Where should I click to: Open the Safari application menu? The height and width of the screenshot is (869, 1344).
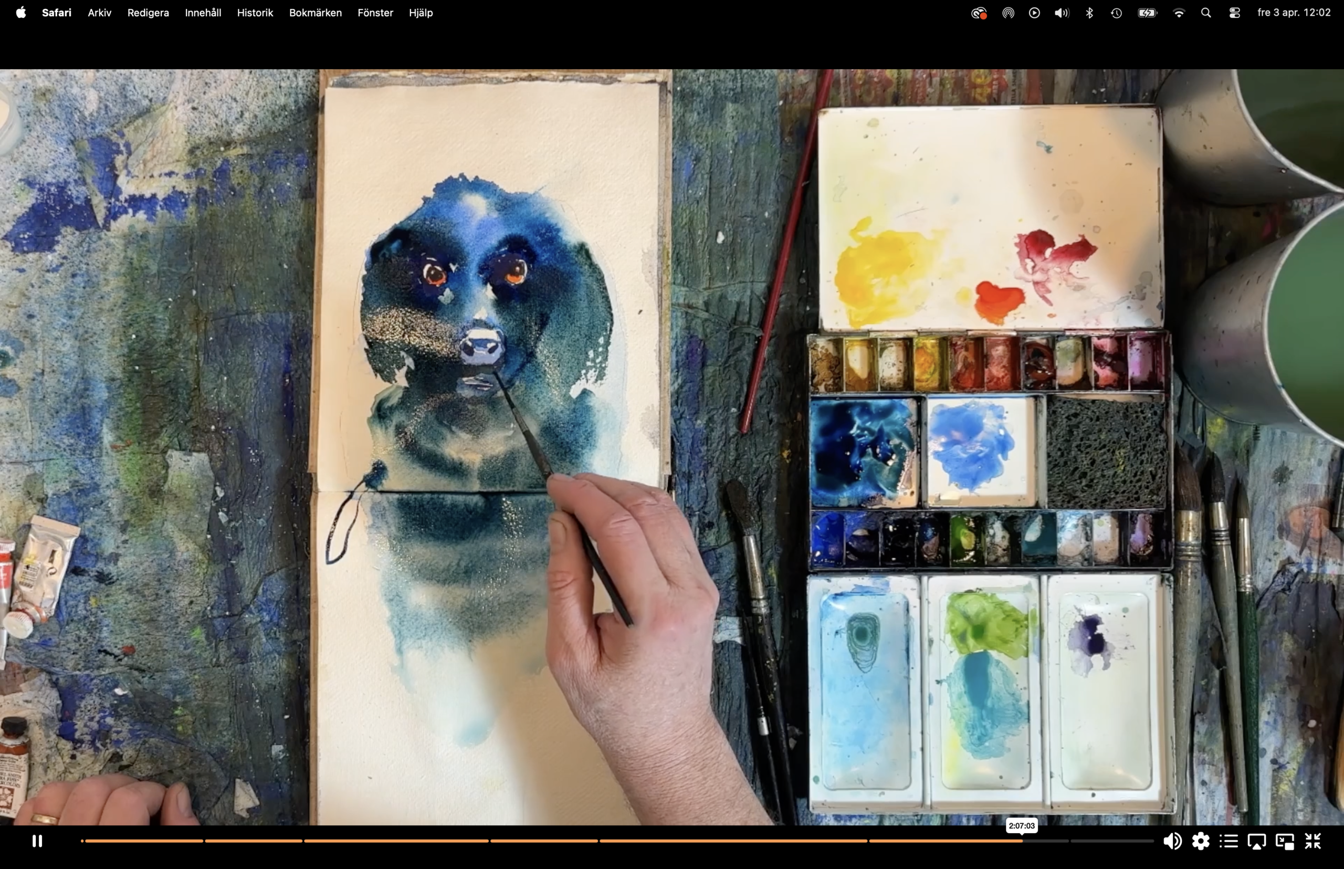tap(56, 13)
